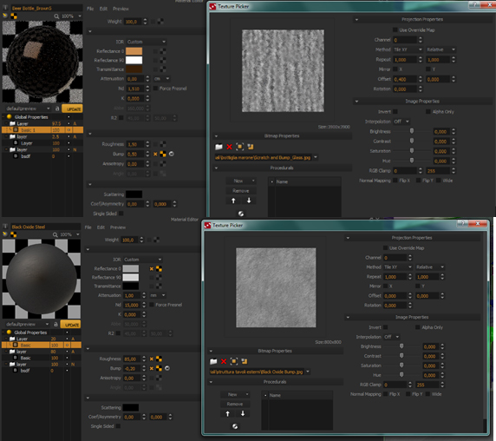
Task: Open File menu in Black Oxide Steel editor
Action: point(88,227)
